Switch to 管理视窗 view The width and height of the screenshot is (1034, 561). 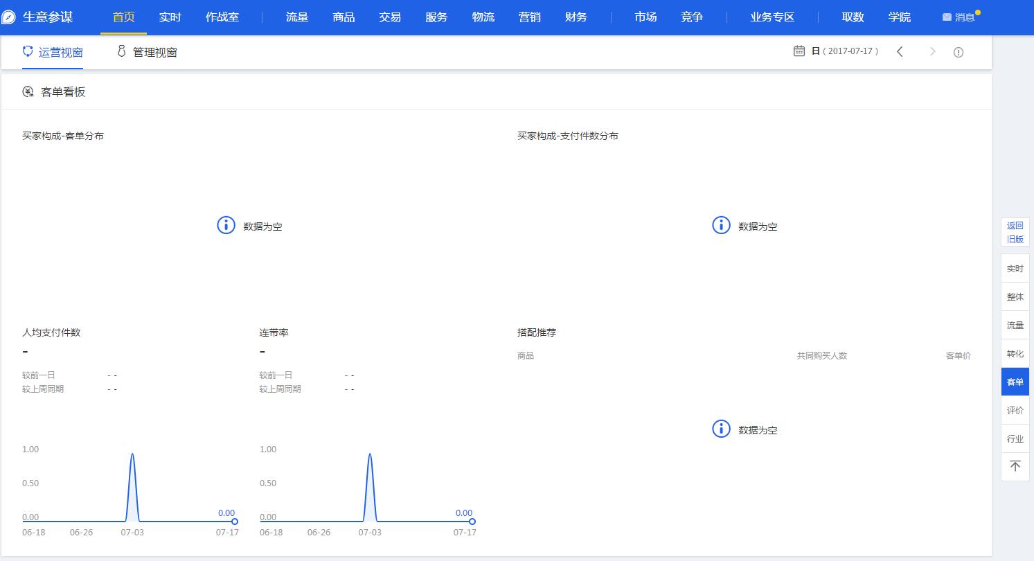click(145, 51)
